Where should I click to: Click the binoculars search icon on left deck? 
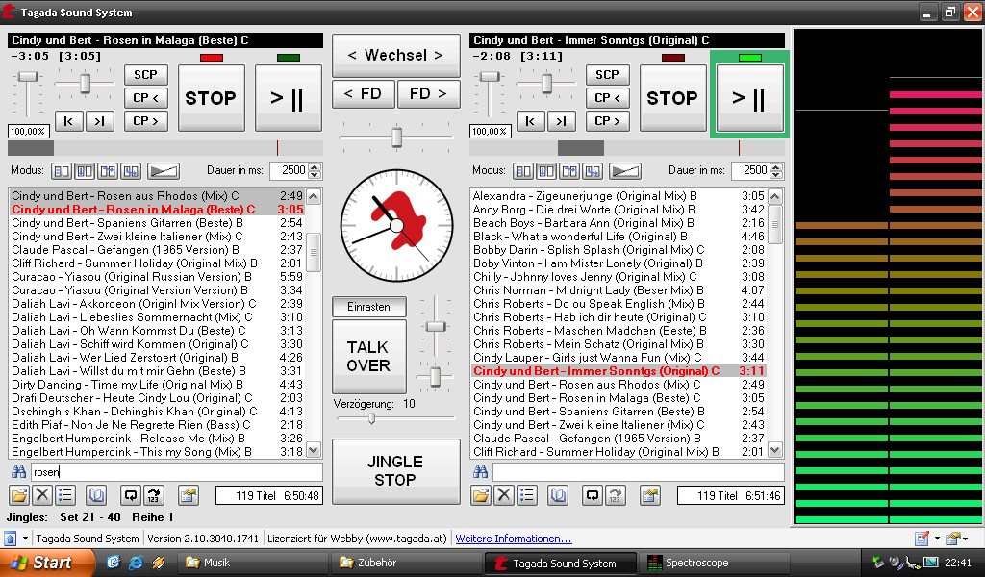pos(18,472)
